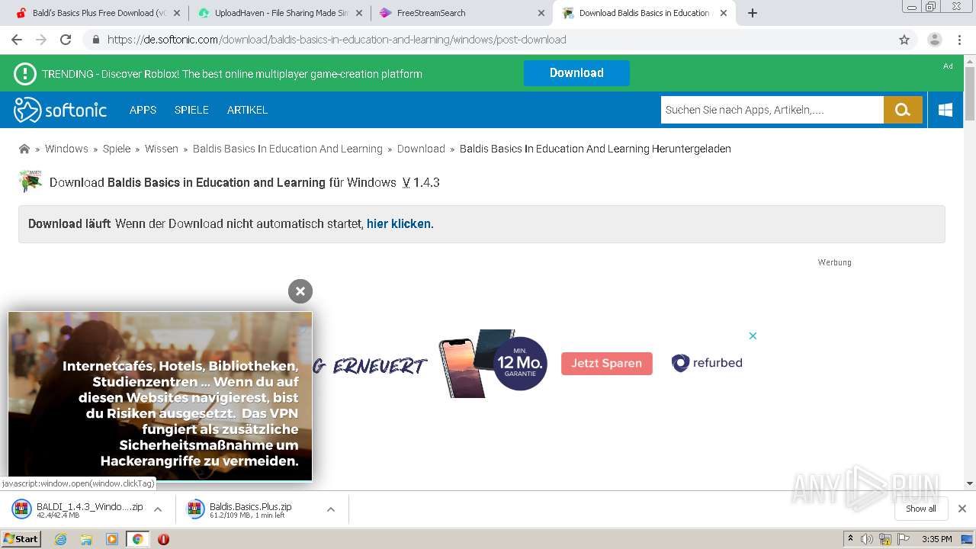This screenshot has width=976, height=549.
Task: Click the lock icon in address bar
Action: click(x=95, y=40)
